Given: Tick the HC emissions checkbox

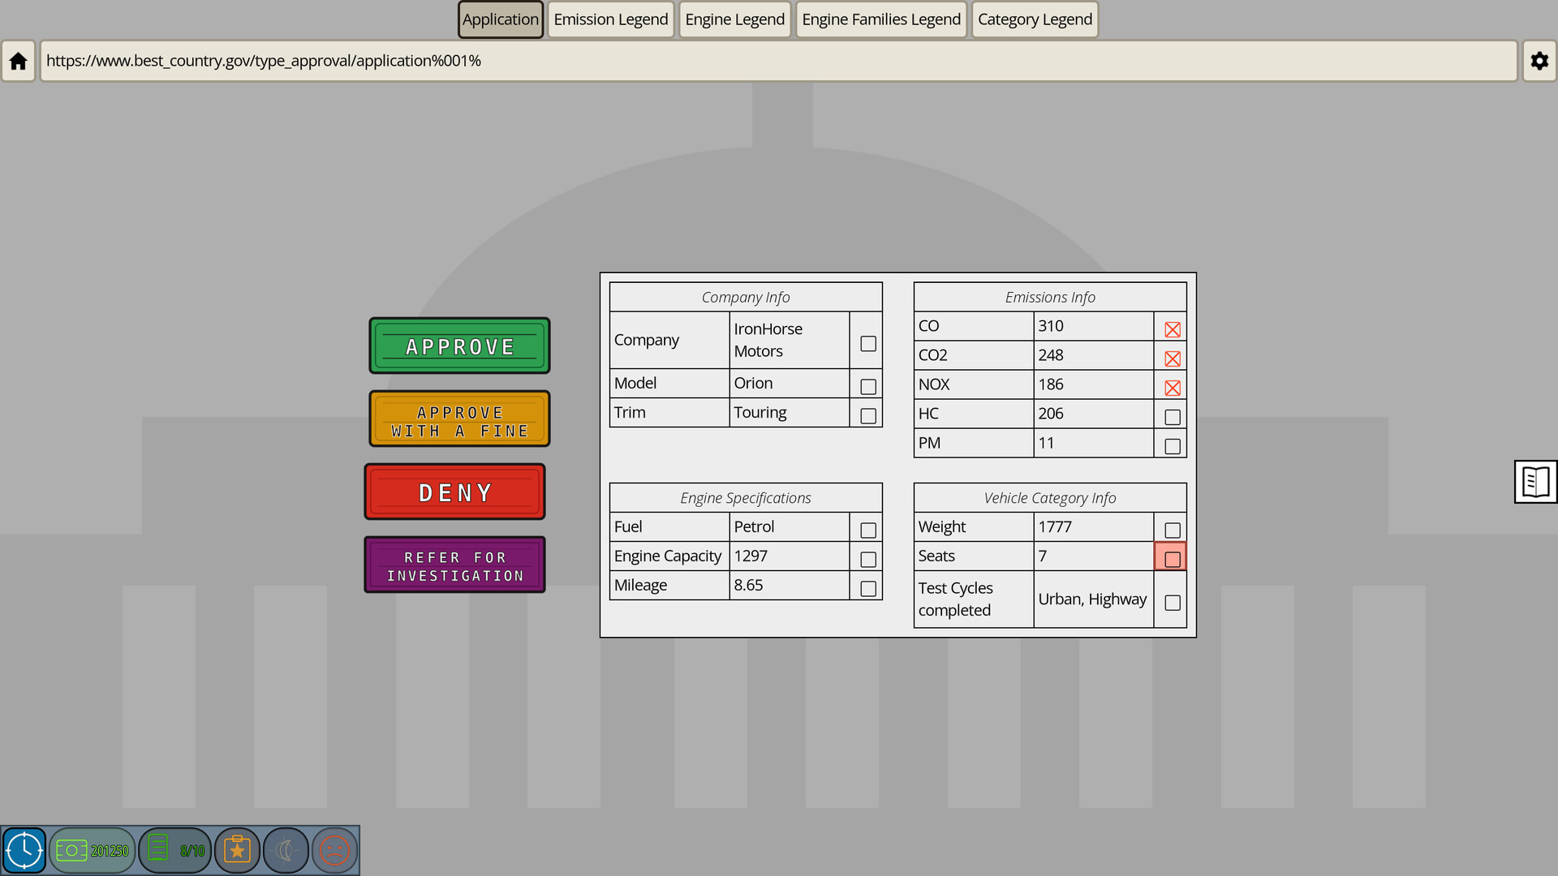Looking at the screenshot, I should coord(1172,417).
